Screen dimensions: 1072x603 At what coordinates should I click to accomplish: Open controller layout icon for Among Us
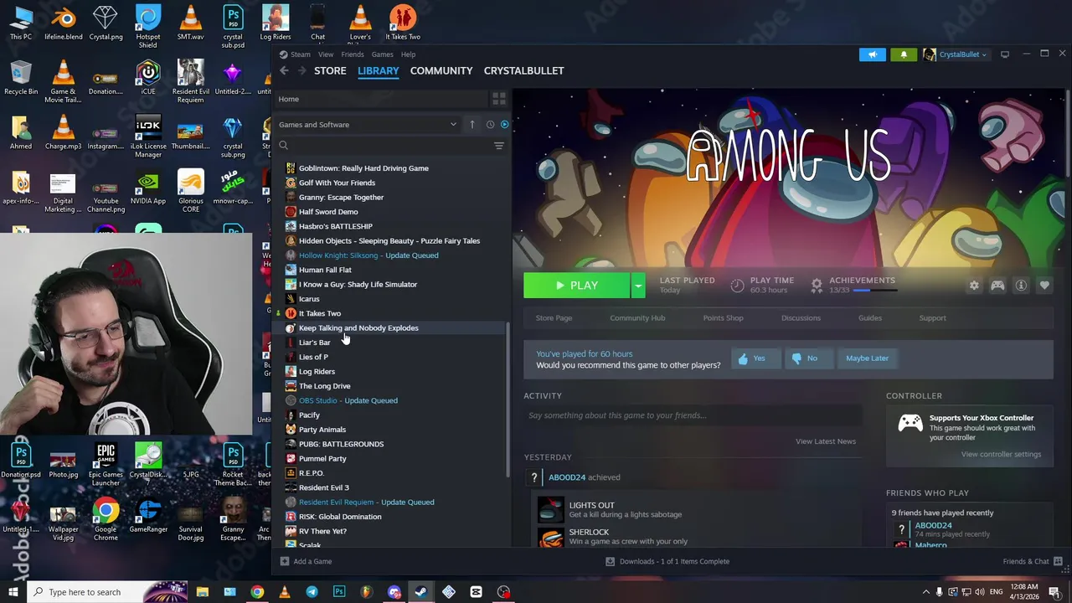[x=997, y=286]
